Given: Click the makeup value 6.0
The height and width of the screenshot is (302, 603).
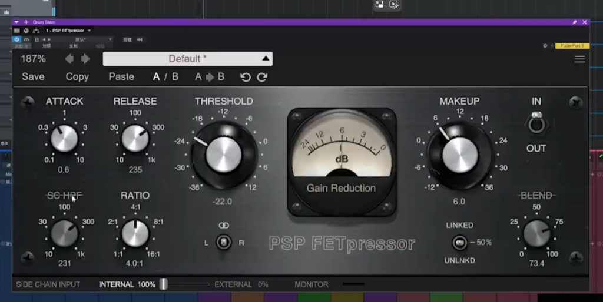Looking at the screenshot, I should (x=459, y=202).
